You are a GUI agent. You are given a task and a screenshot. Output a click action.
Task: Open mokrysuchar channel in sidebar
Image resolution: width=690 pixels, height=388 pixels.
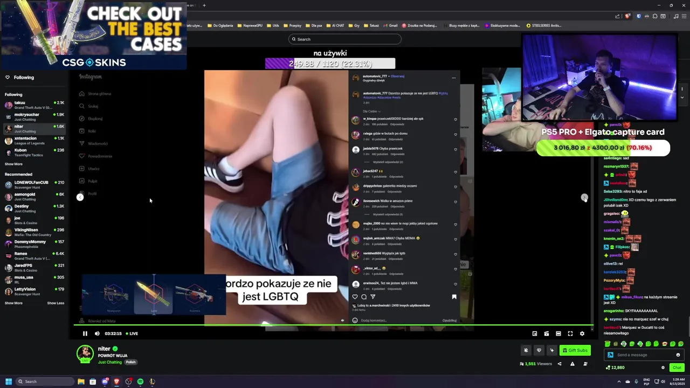click(x=34, y=116)
